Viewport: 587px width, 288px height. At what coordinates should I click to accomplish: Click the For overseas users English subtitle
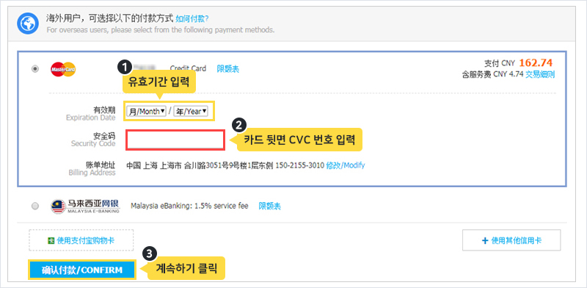coord(161,29)
